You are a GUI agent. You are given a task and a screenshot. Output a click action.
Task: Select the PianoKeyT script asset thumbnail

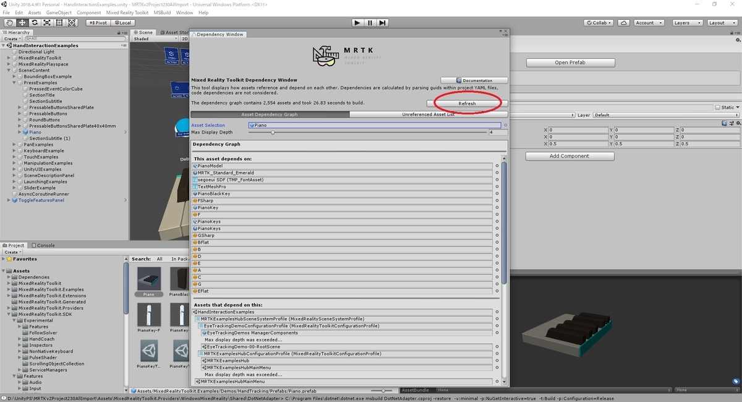[x=149, y=351]
